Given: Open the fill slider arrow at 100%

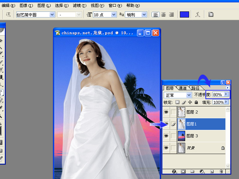Looking at the screenshot, I should (226, 102).
